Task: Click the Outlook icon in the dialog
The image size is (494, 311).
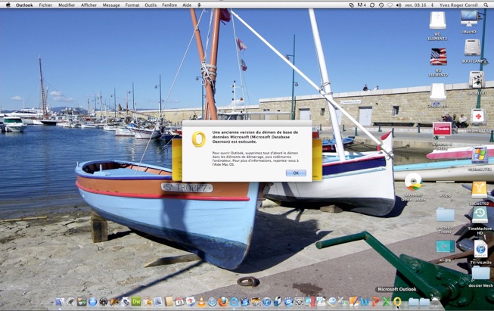Action: [x=199, y=139]
